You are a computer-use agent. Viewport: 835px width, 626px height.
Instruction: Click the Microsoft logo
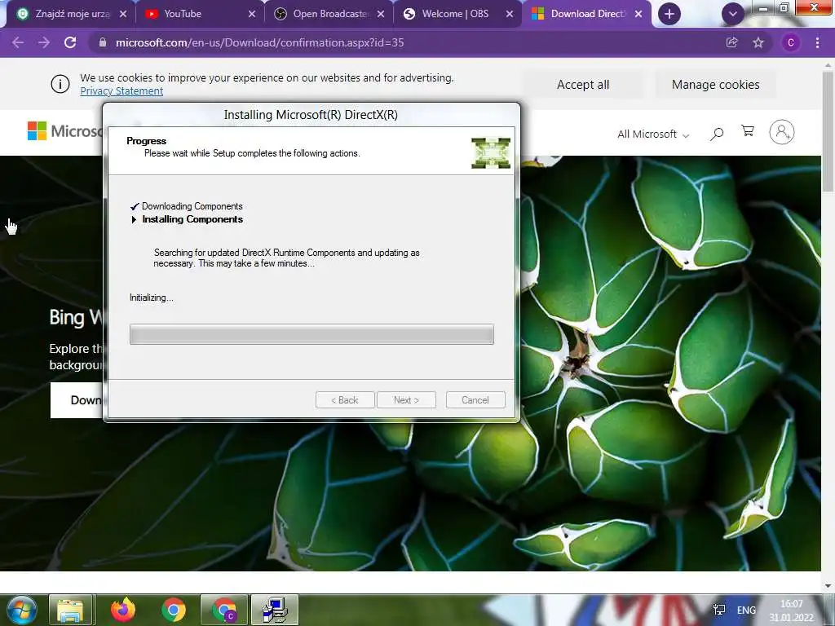click(64, 131)
